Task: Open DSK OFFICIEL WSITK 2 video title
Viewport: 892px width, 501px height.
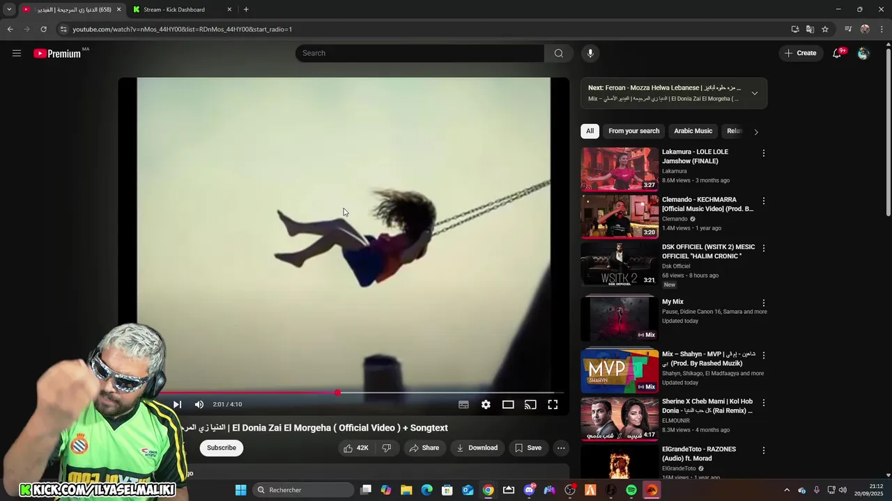Action: [x=708, y=251]
